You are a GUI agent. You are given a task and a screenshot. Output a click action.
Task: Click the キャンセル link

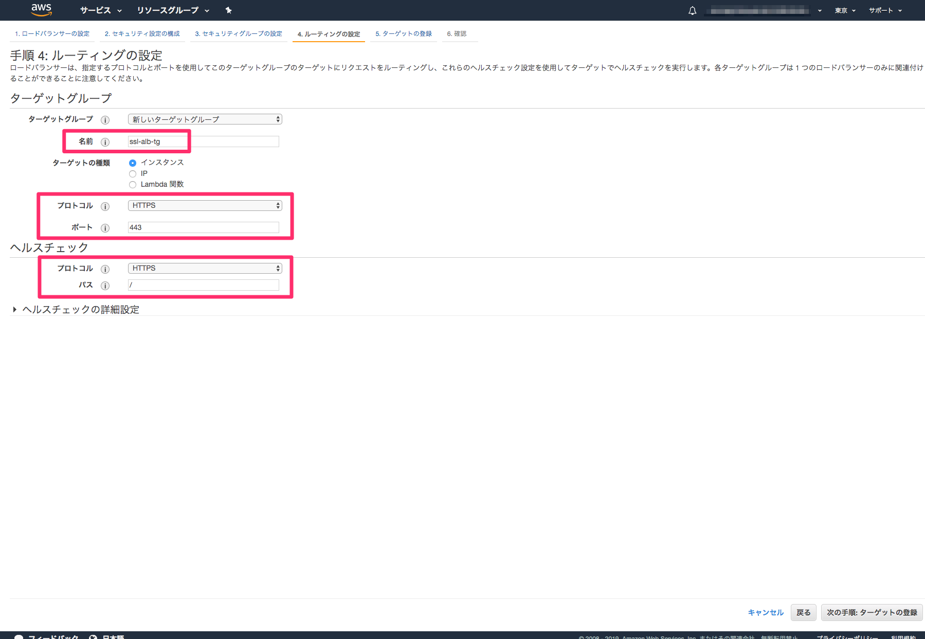[x=765, y=612]
